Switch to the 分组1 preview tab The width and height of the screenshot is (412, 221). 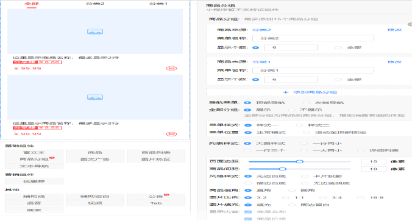click(158, 4)
